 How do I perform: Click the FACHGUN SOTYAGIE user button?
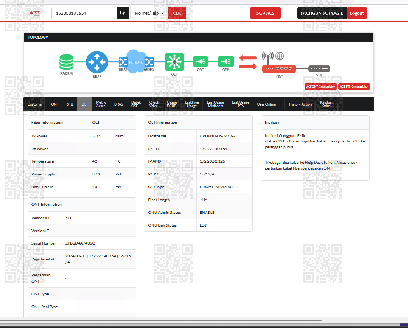(x=322, y=13)
